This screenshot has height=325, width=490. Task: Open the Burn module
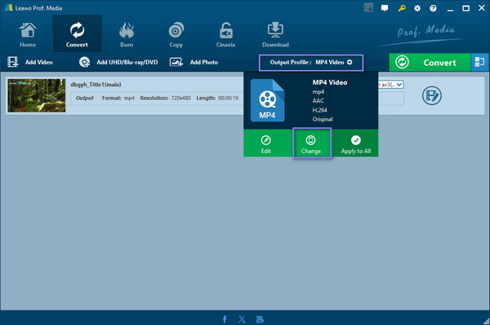click(x=127, y=34)
